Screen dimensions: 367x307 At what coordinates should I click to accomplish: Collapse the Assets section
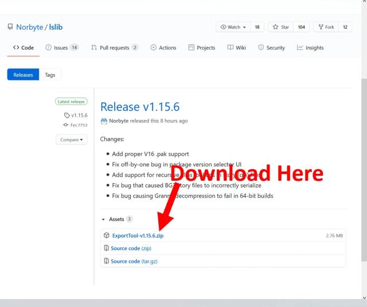[x=116, y=219]
